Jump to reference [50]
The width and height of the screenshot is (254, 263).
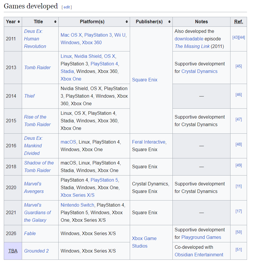click(x=239, y=232)
